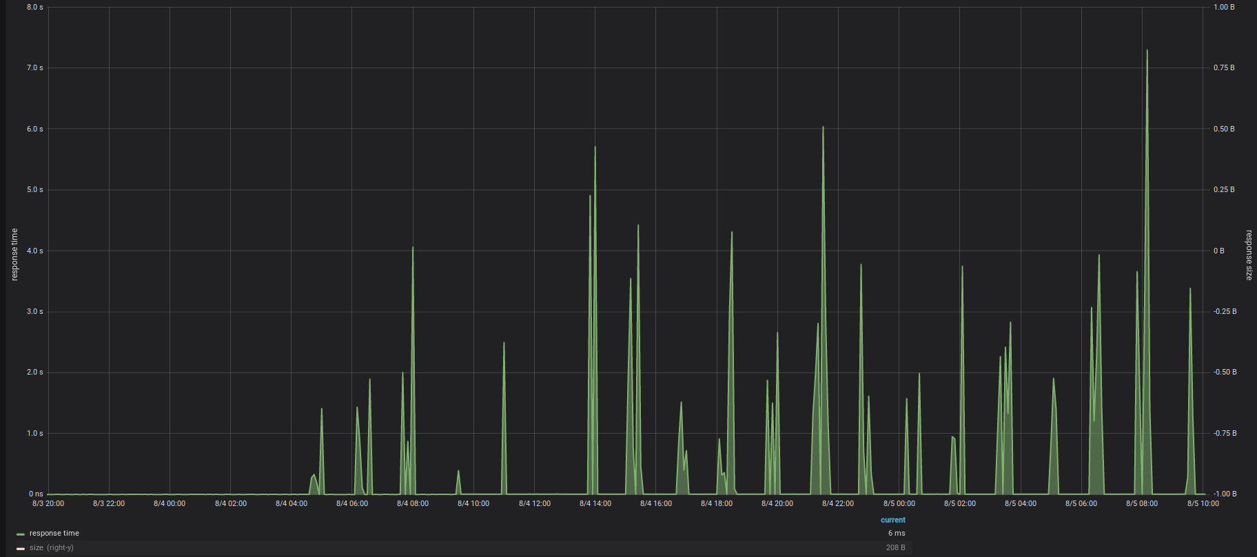Click the -1.00 B right axis label

pyautogui.click(x=1225, y=494)
